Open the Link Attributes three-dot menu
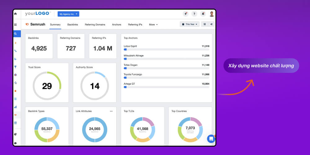 (x=111, y=111)
